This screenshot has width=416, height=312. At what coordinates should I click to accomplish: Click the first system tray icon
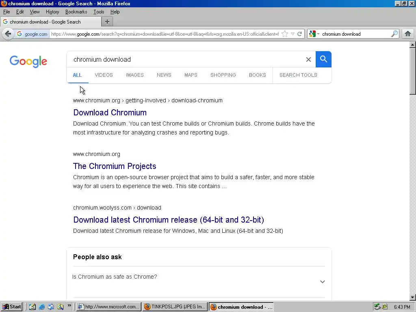pyautogui.click(x=377, y=307)
